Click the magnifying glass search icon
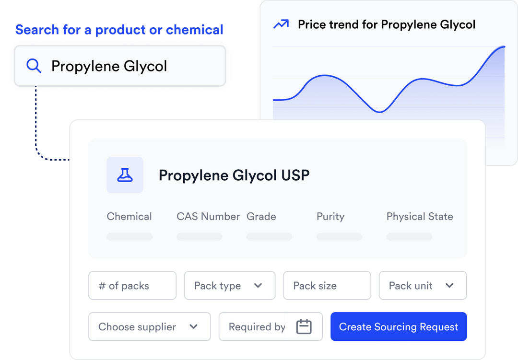 pyautogui.click(x=34, y=66)
